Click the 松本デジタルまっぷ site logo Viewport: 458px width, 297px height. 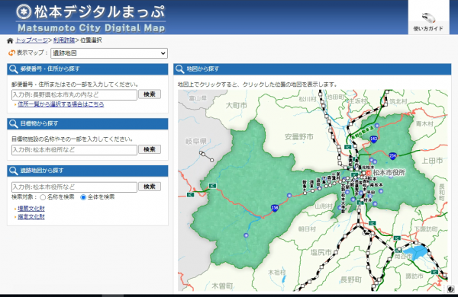pos(91,18)
